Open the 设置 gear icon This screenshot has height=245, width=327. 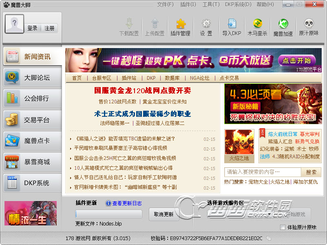(206, 24)
